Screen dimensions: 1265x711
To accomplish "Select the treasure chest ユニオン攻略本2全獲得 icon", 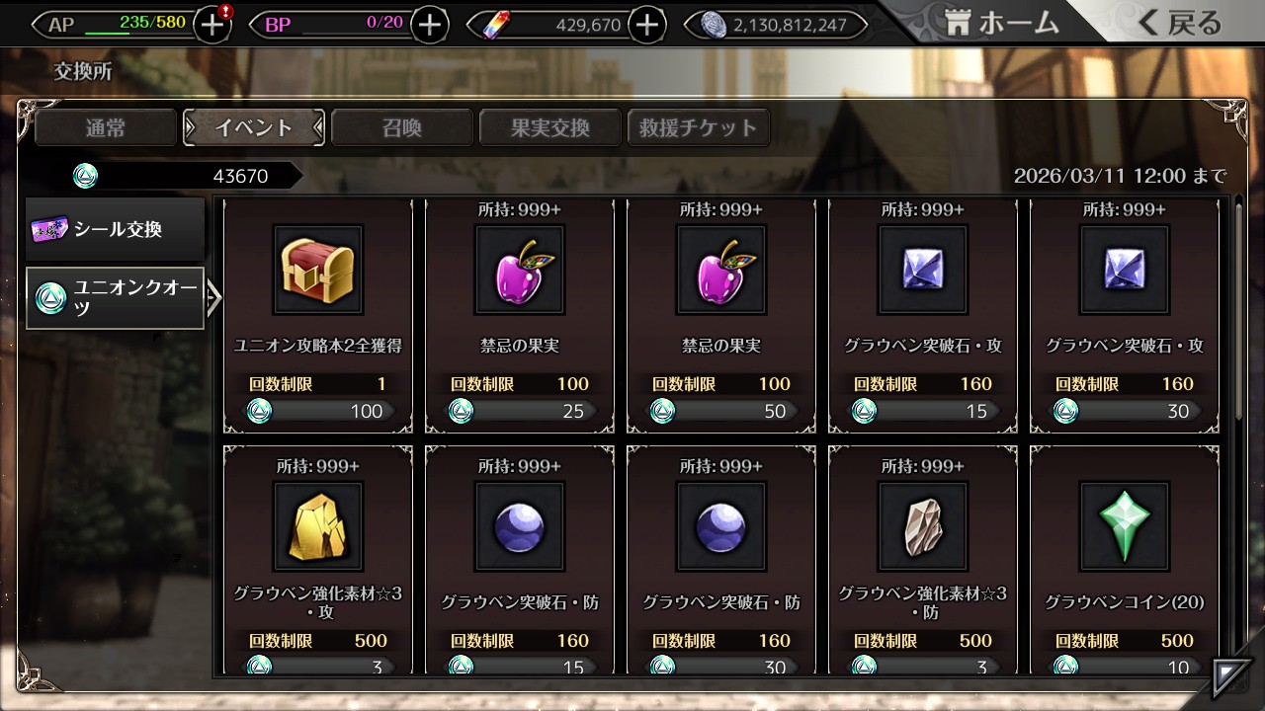I will [318, 270].
